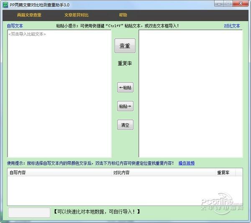Select the 对比内容 column header
Screen dimensions: 251x223
click(163, 172)
